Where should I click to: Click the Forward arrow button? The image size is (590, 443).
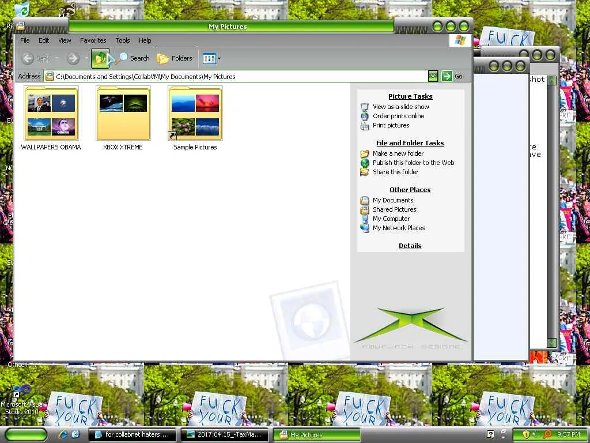[x=73, y=58]
